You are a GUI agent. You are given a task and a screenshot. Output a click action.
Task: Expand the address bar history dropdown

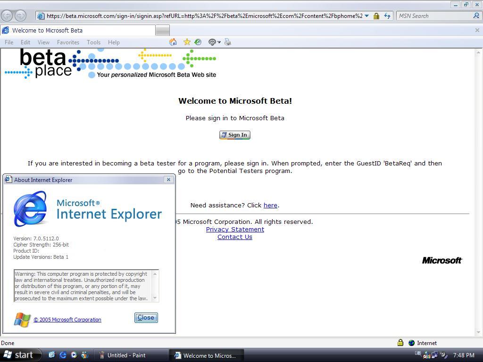[366, 16]
